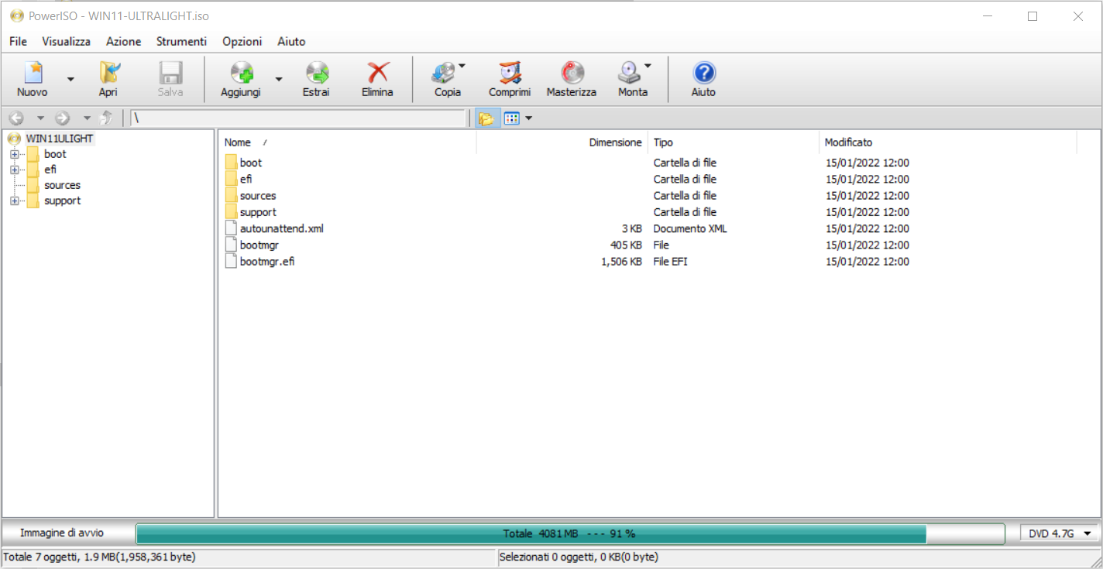This screenshot has width=1103, height=569.
Task: Click the Selezionati 0 oggetti status text
Action: click(x=579, y=557)
